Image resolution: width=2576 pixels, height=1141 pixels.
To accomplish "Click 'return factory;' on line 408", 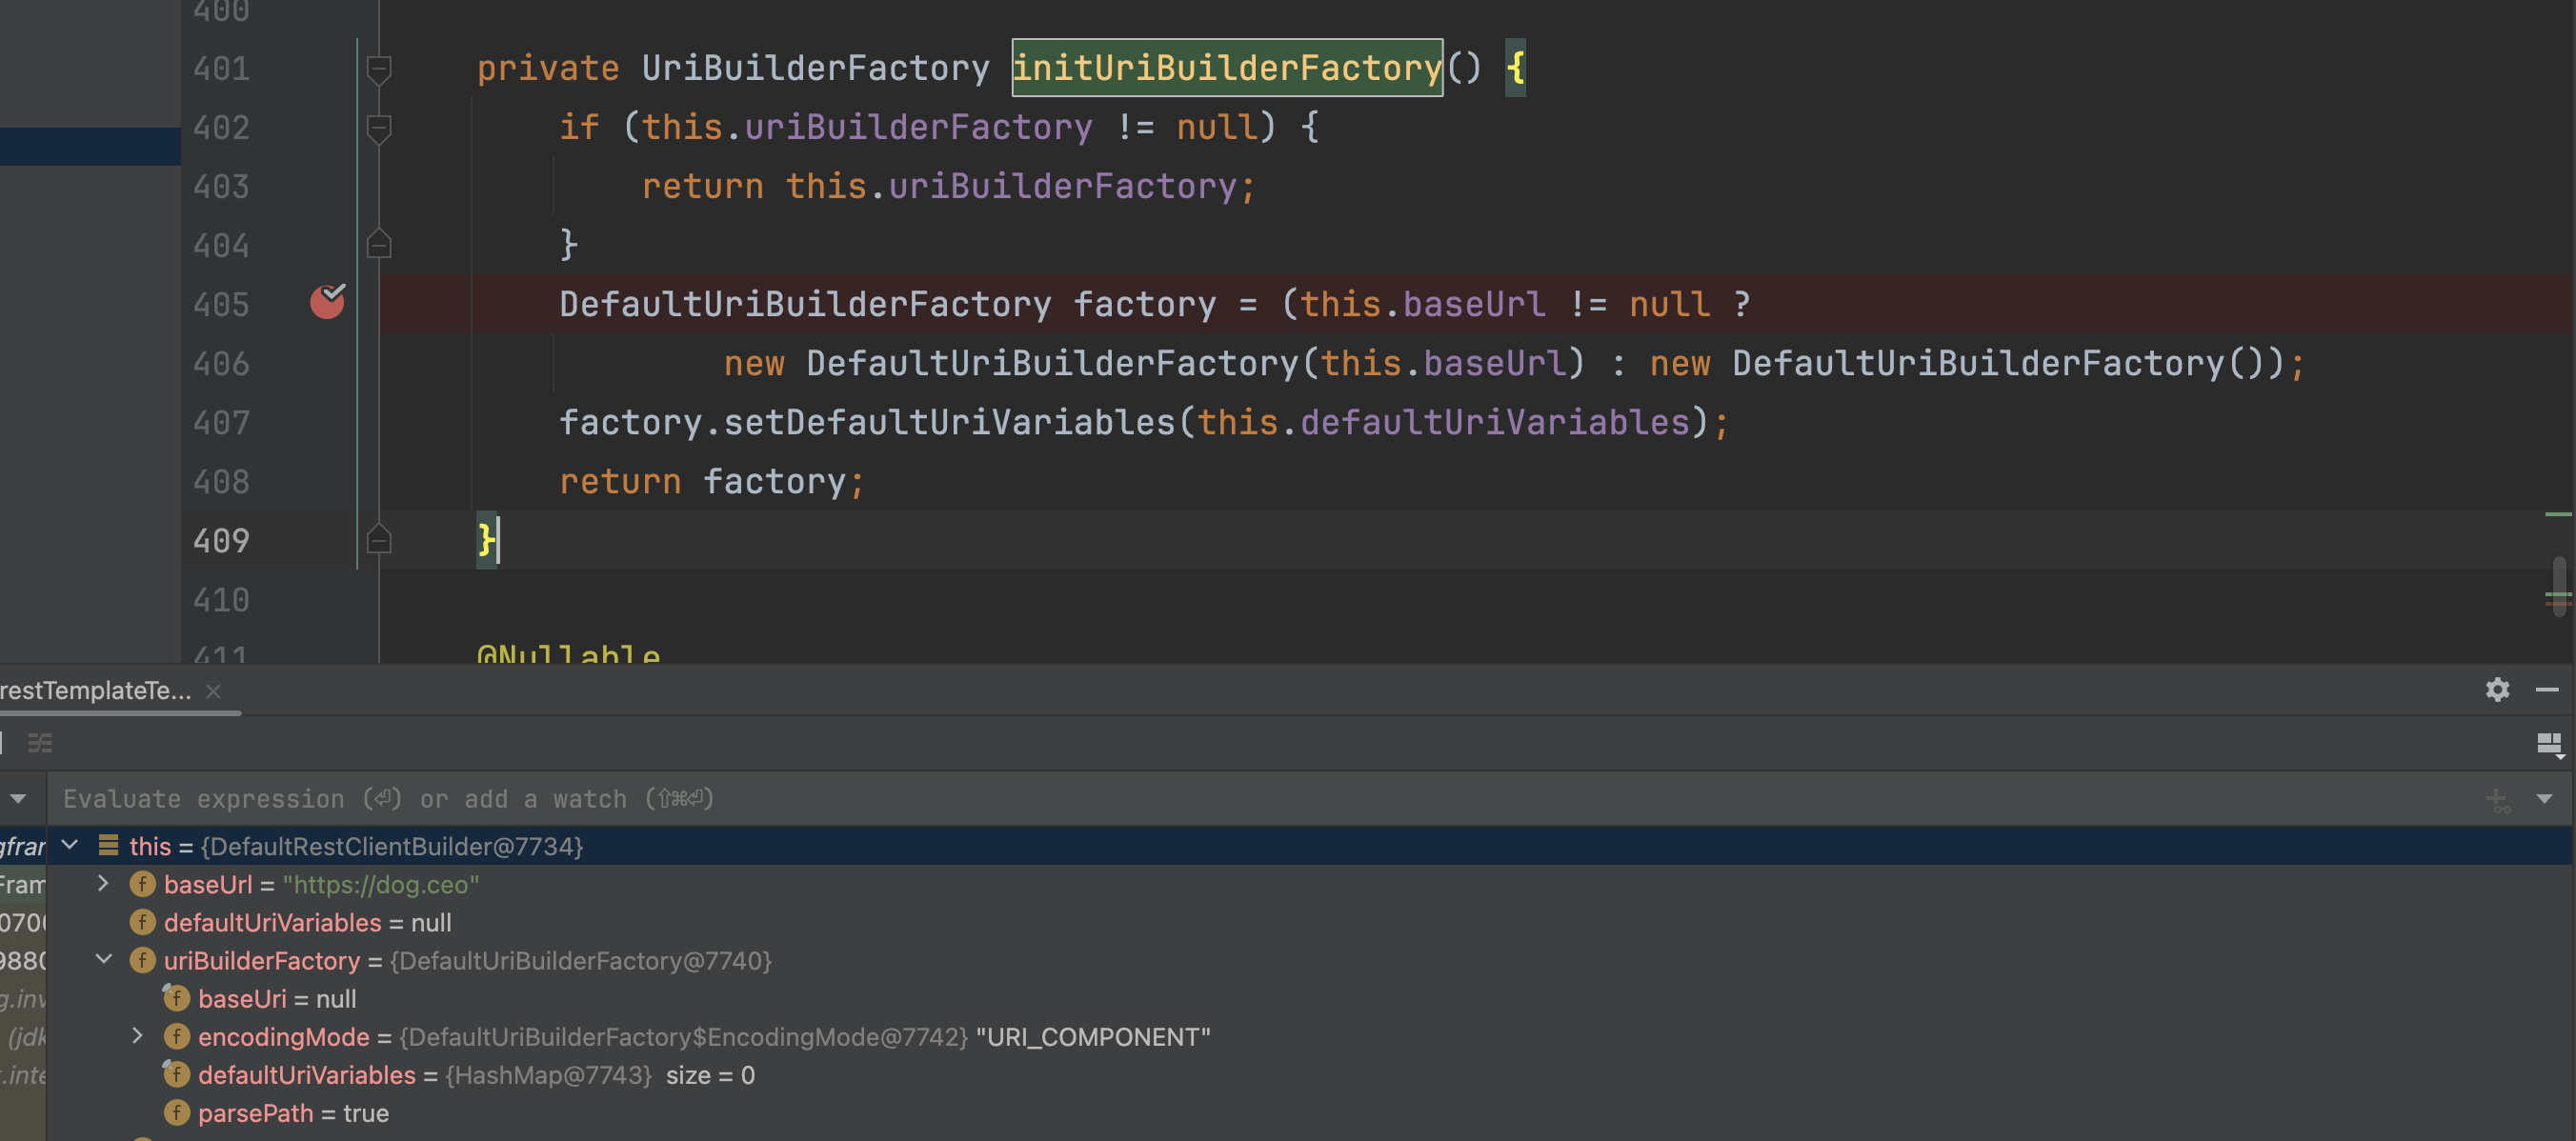I will (x=711, y=481).
